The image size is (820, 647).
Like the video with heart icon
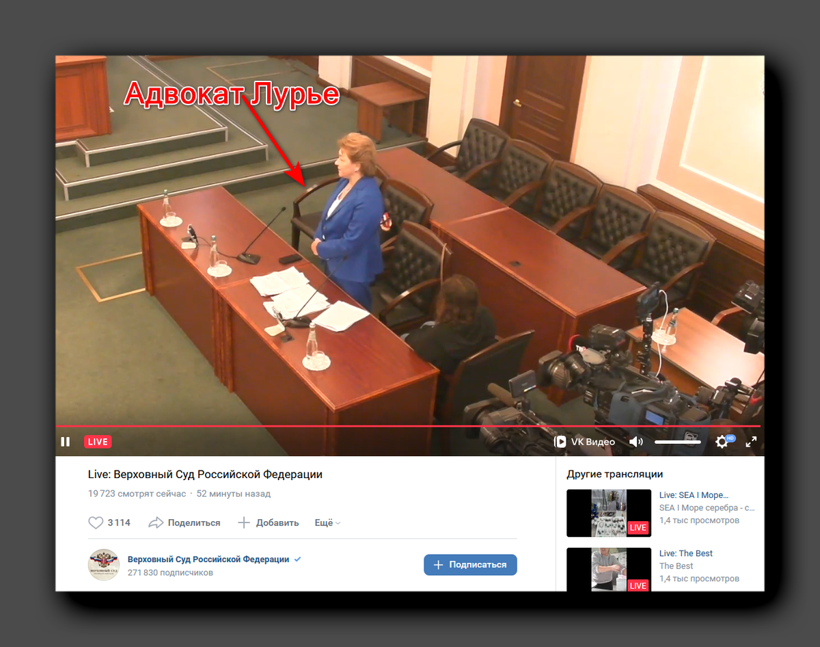(x=96, y=523)
